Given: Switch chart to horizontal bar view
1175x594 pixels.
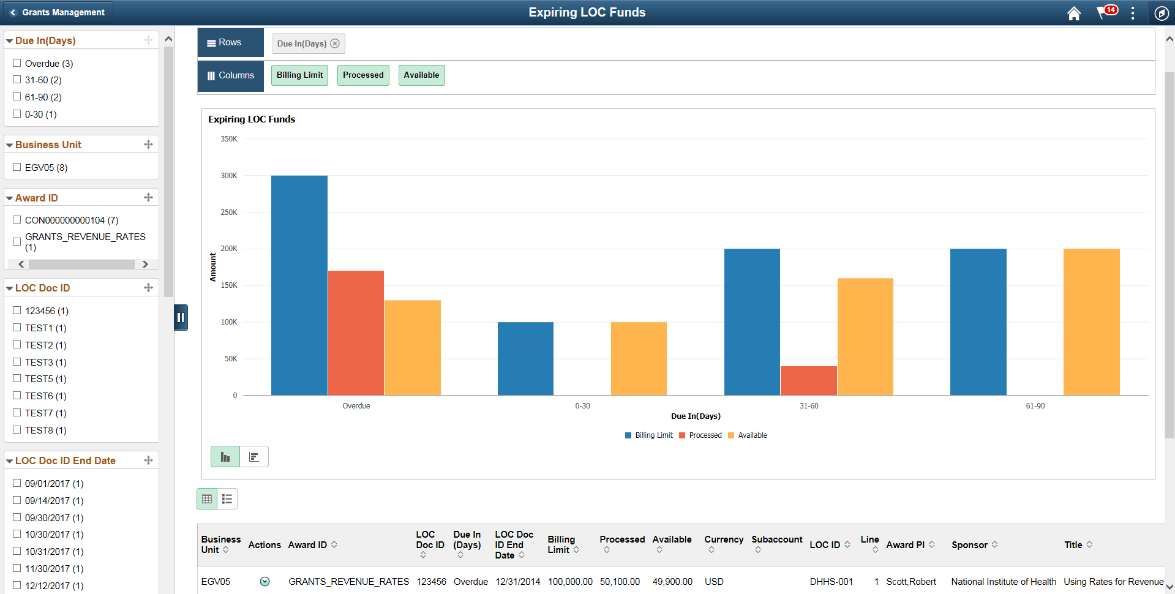Looking at the screenshot, I should pos(254,456).
